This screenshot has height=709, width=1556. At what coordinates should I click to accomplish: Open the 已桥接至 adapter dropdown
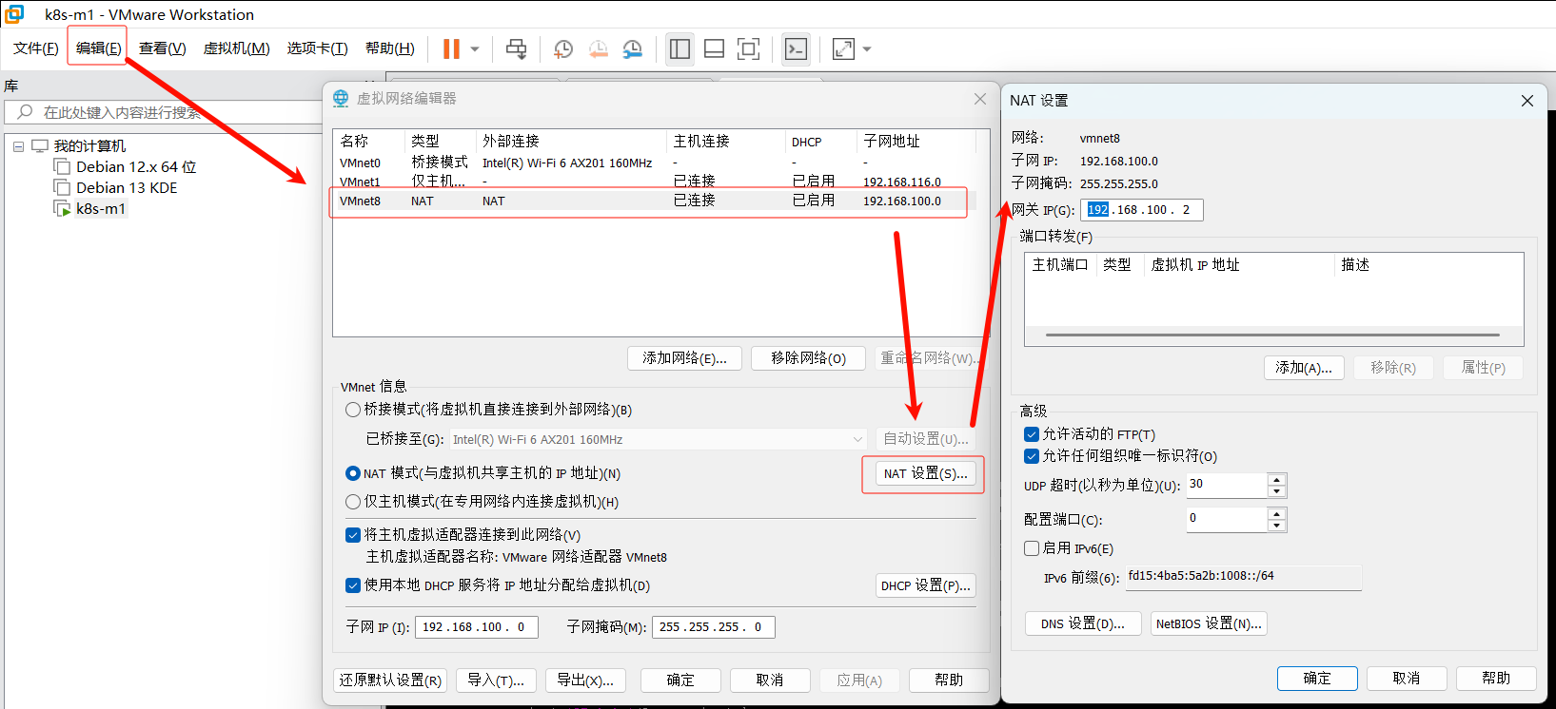pos(658,439)
